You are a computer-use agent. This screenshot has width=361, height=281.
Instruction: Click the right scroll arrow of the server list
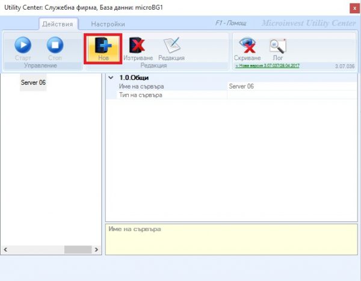[x=96, y=250]
